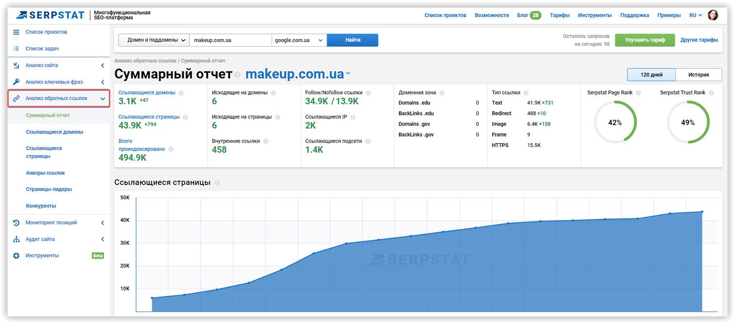Viewport: 735px width, 324px height.
Task: Switch the period toggle to История
Action: tap(699, 75)
